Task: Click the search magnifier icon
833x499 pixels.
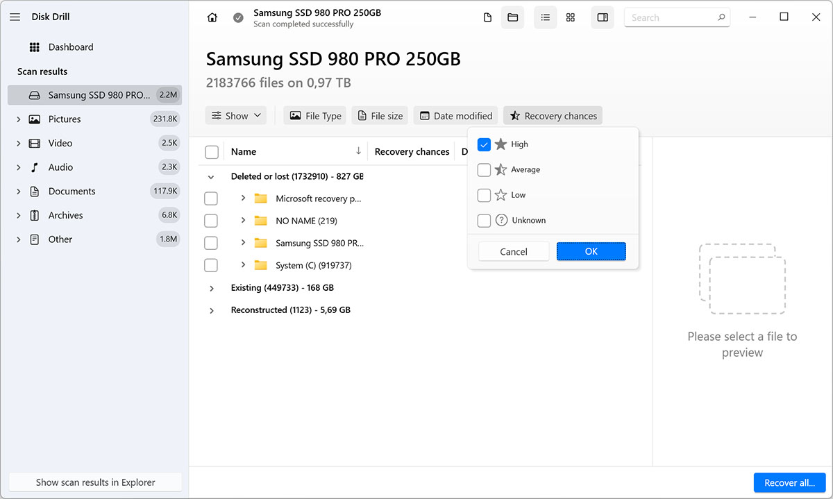Action: pos(722,17)
